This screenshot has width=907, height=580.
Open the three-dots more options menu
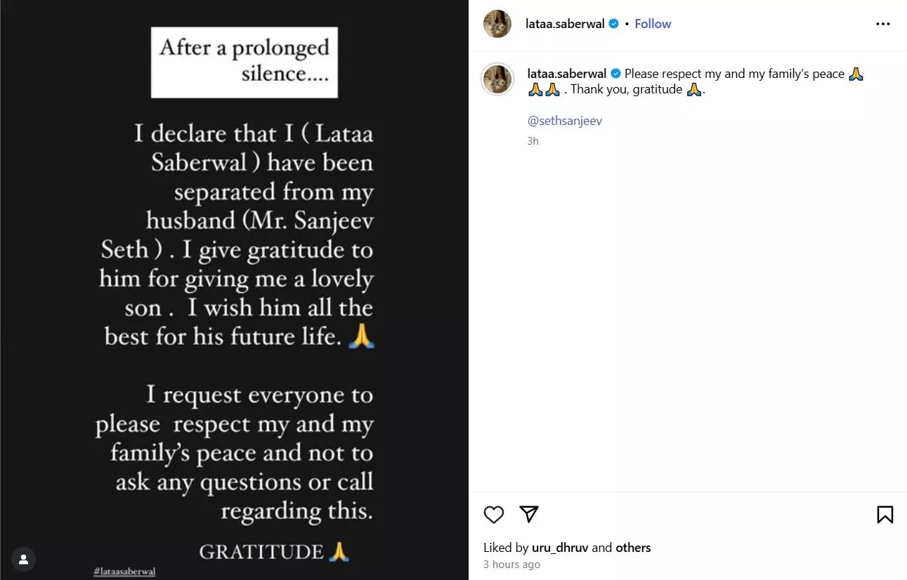coord(883,24)
